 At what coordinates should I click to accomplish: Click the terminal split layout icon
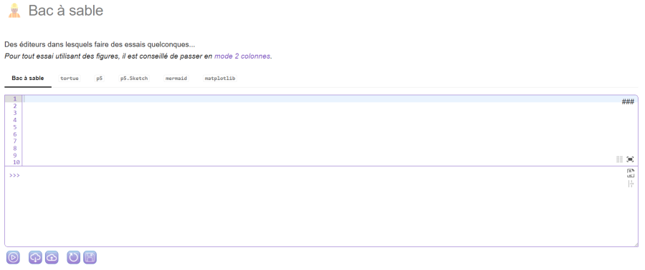(631, 184)
